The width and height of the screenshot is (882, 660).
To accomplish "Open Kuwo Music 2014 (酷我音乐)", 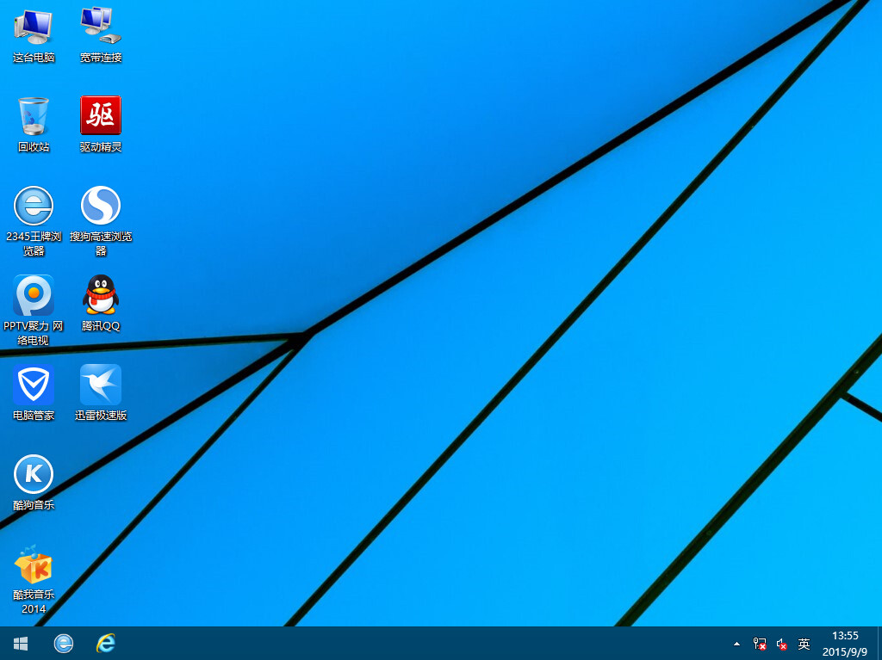I will point(33,568).
